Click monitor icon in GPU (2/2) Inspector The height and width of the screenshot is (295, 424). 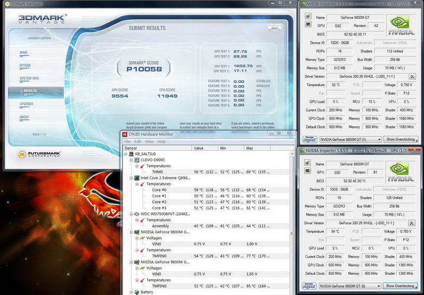[308, 24]
